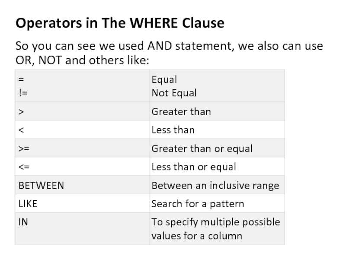
Task: Select the BETWEEN operator cell
Action: 41,186
